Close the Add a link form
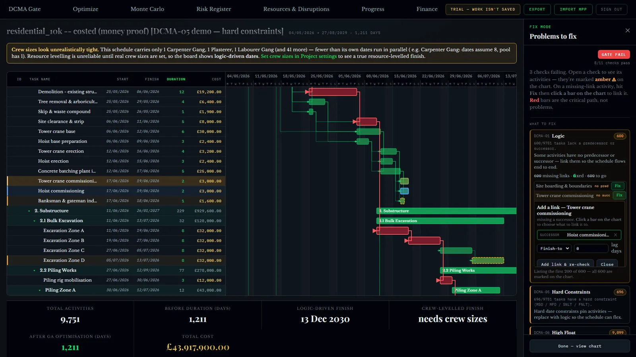 click(x=607, y=264)
